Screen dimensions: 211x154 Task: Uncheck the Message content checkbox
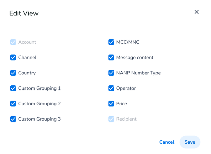111,57
